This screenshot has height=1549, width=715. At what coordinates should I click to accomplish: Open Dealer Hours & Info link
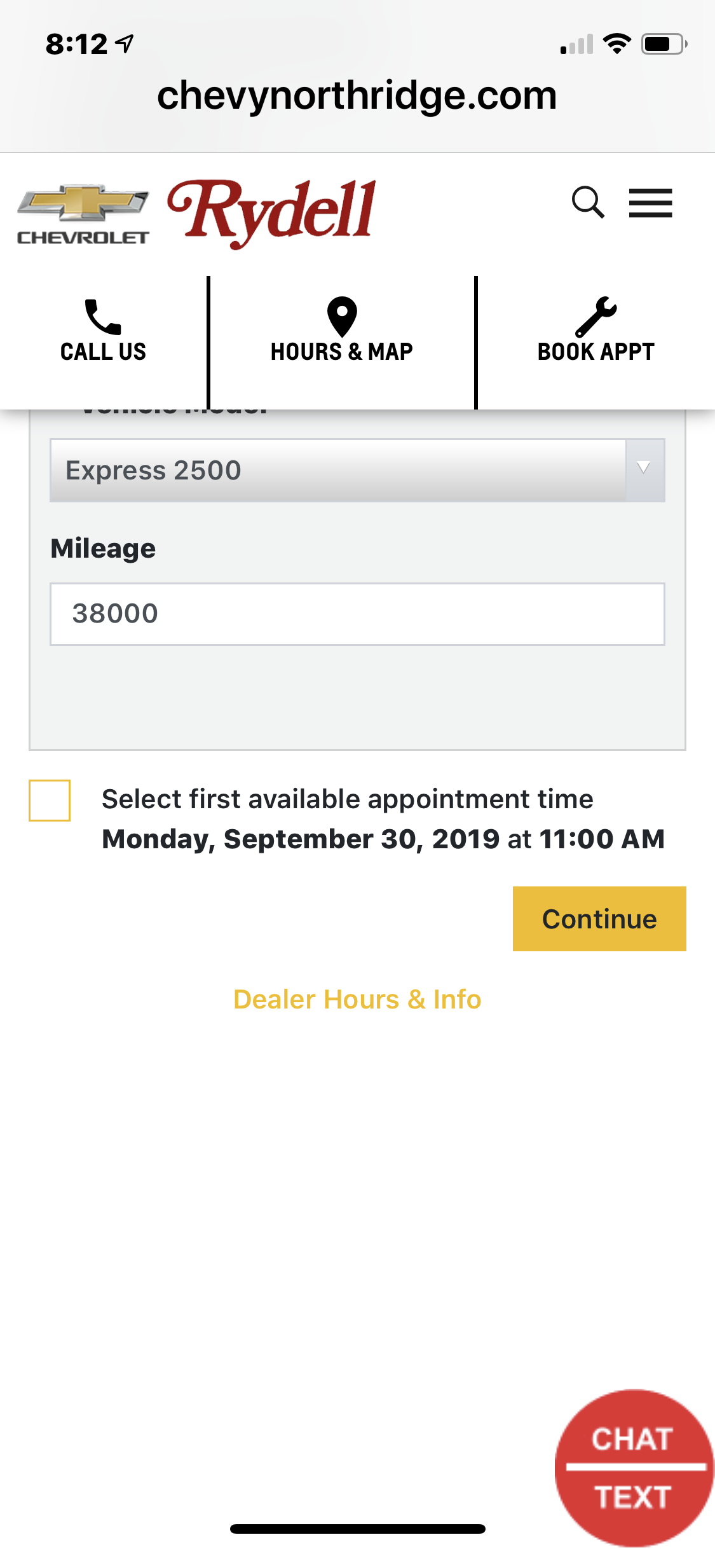(357, 1000)
